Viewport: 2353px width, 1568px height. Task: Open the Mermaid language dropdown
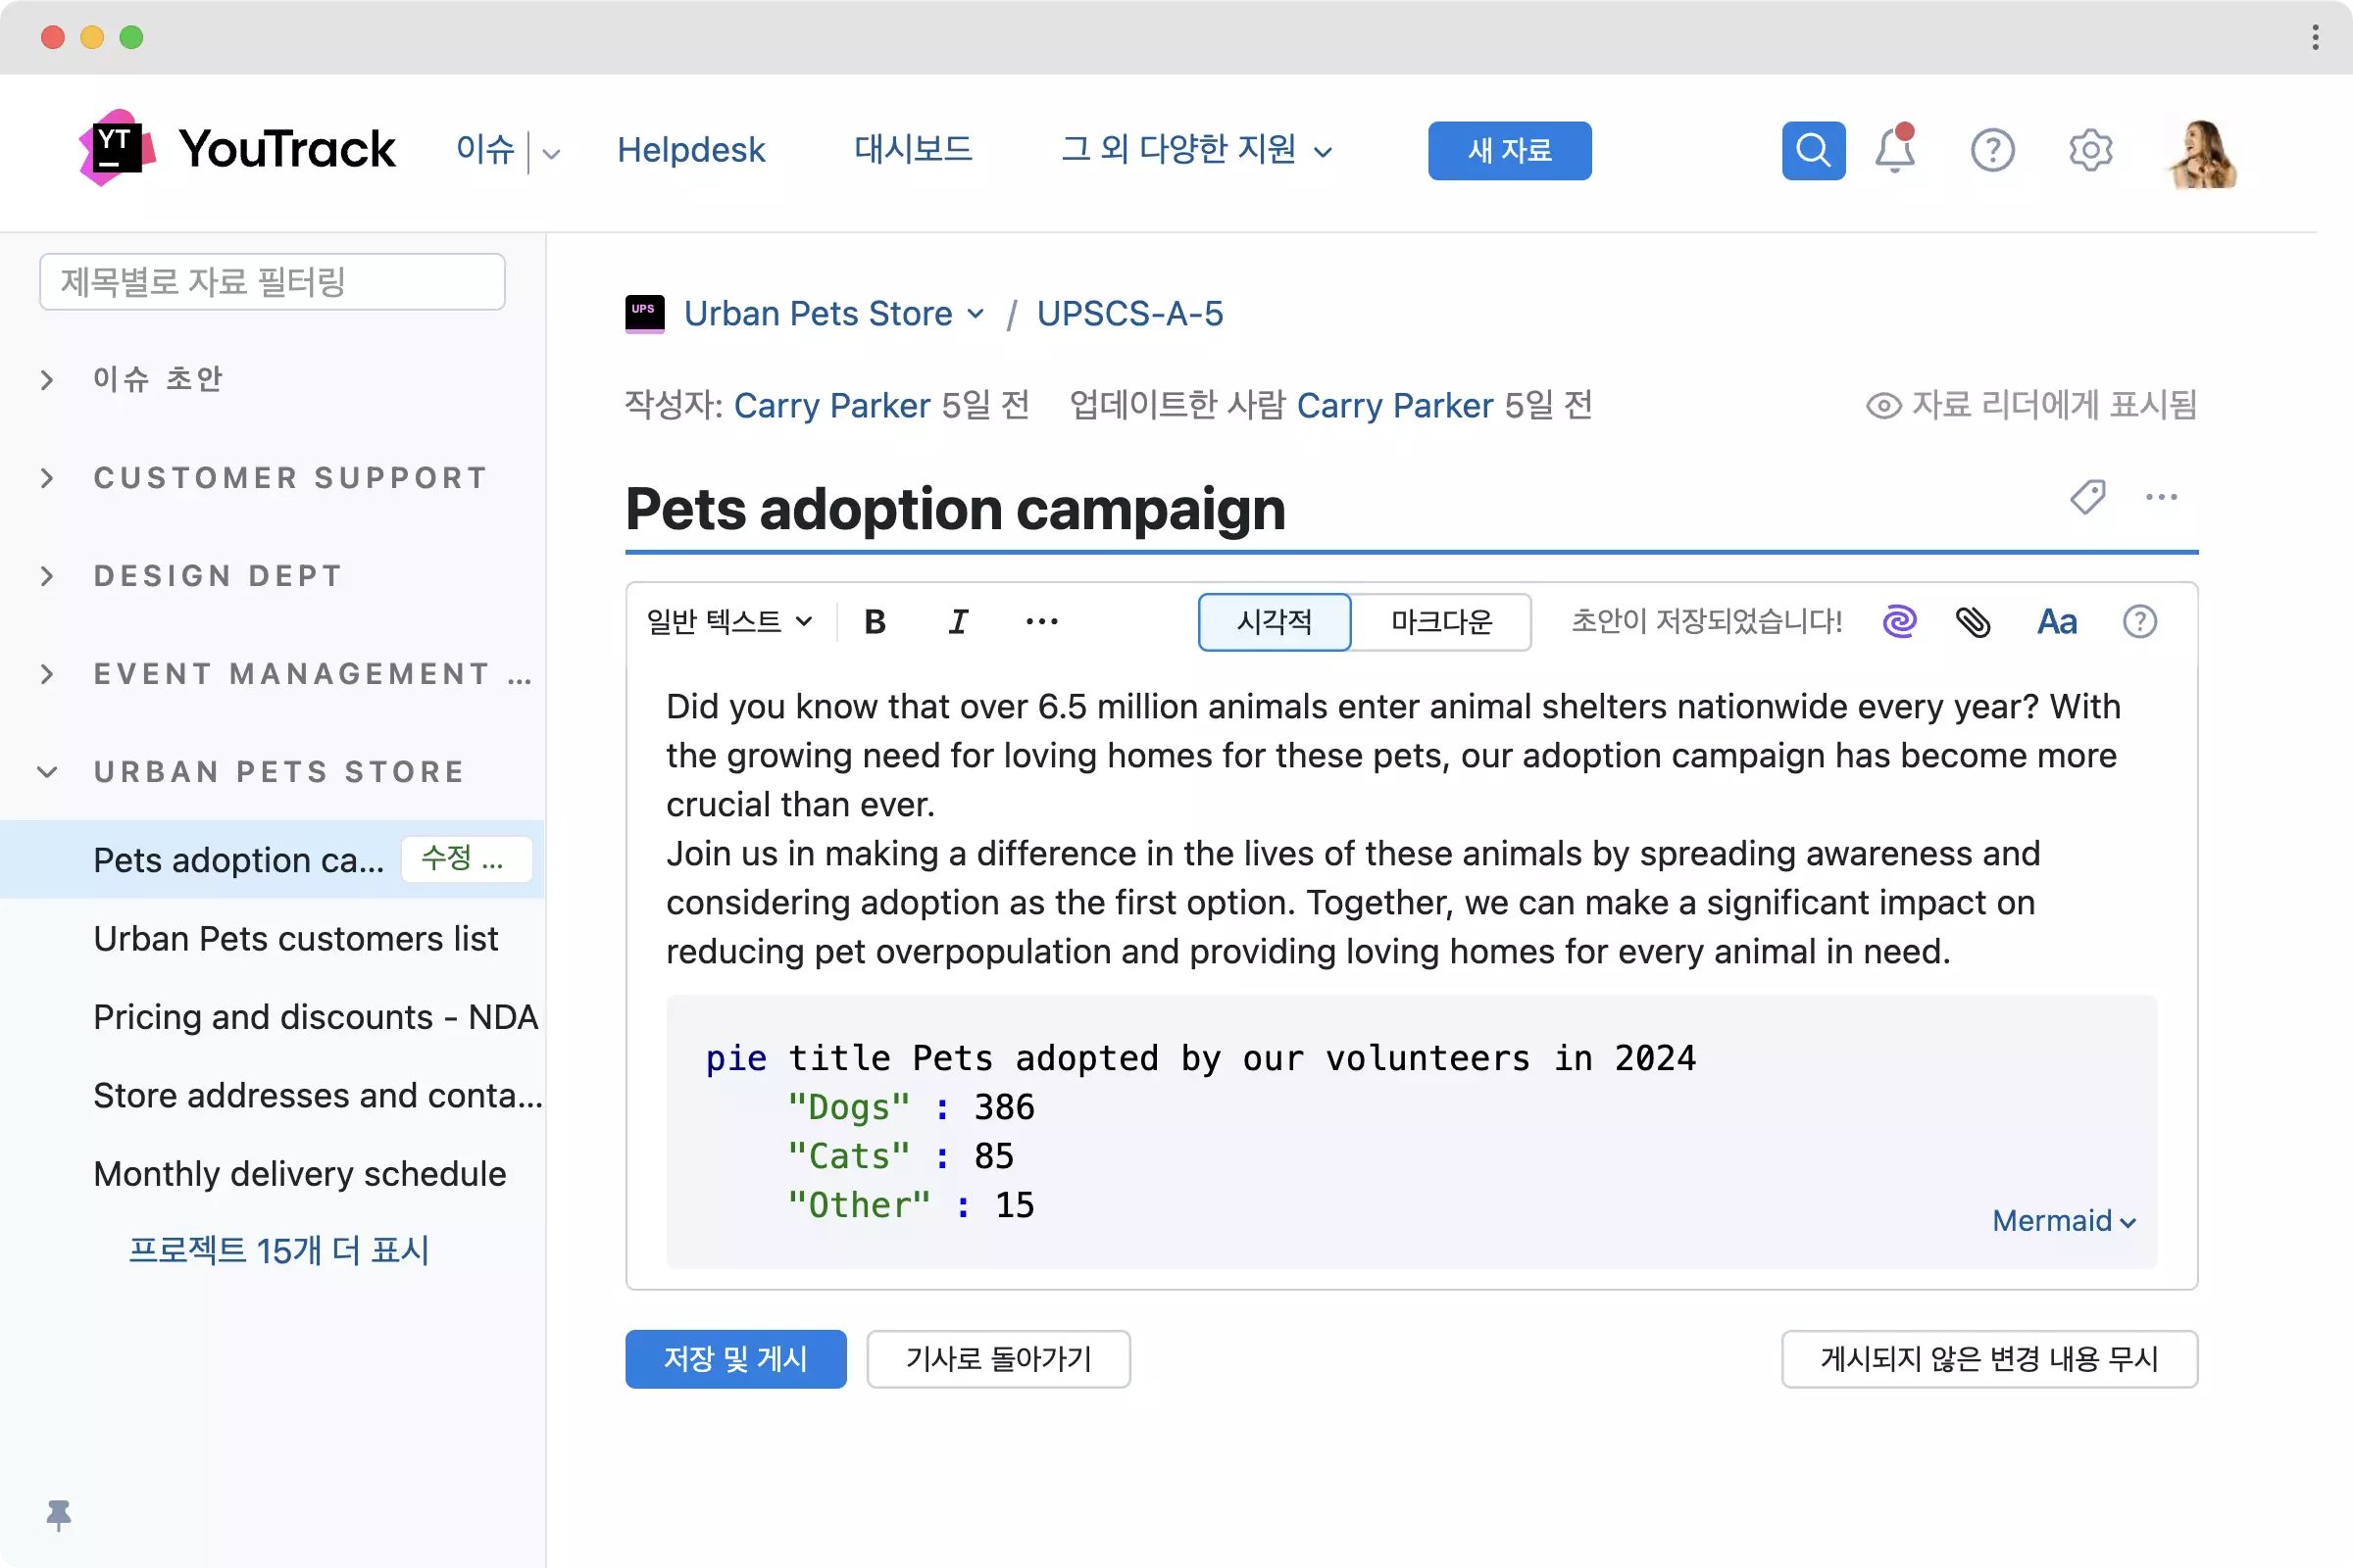(x=2063, y=1221)
